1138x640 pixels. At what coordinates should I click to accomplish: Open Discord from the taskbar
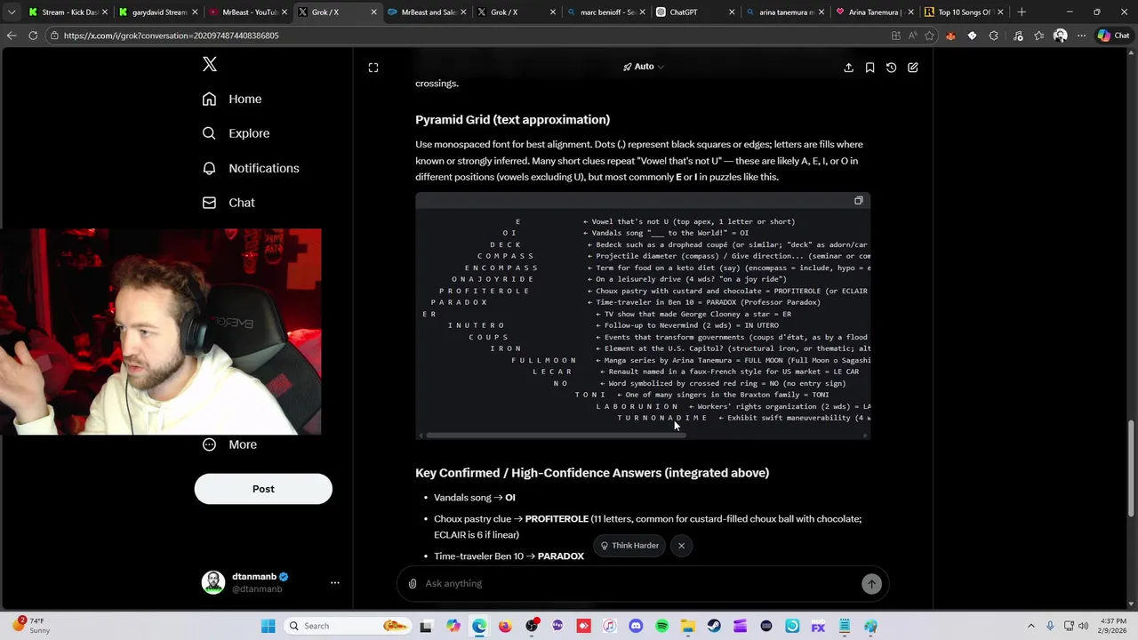(636, 626)
